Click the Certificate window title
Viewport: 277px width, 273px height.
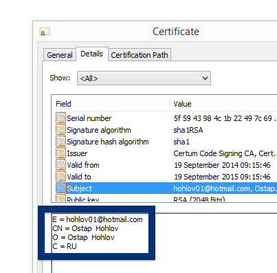[176, 32]
